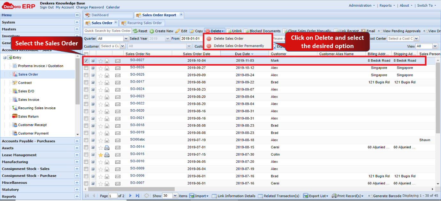Open the Import dropdown menu
The height and width of the screenshot is (201, 441).
click(x=199, y=196)
